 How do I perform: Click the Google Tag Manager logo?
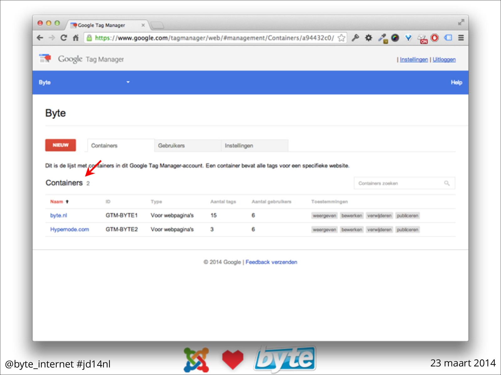tap(81, 59)
